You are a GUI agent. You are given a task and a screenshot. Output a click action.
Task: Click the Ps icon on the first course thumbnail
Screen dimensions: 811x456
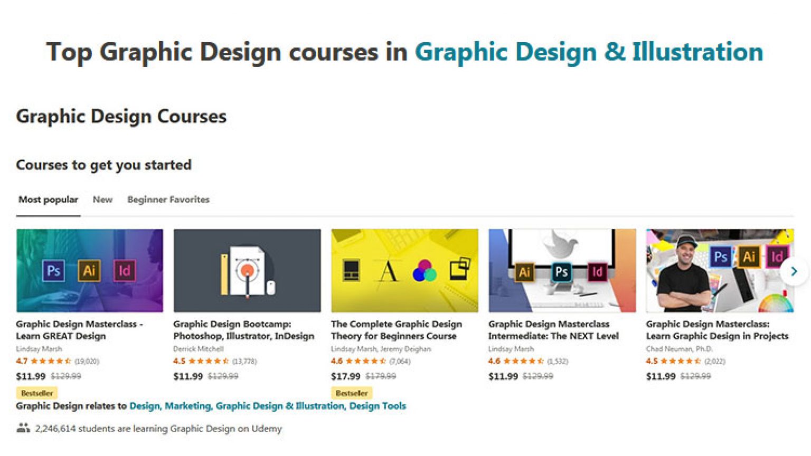(53, 270)
